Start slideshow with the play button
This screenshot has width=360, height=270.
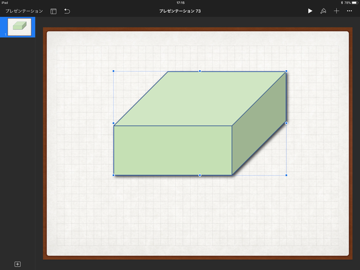(x=310, y=11)
